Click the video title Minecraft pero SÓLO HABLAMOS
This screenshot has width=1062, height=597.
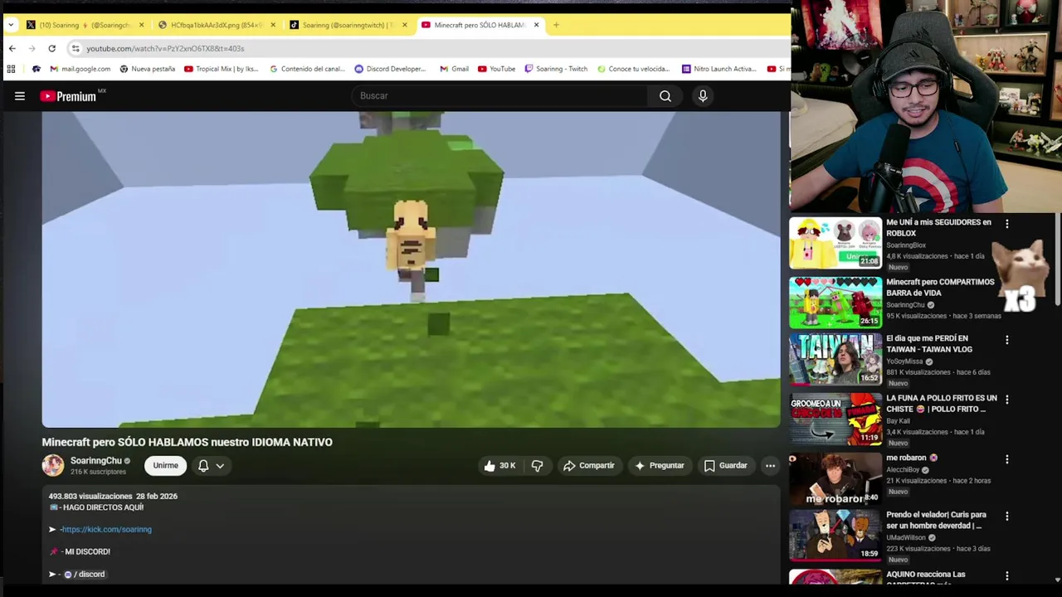[188, 442]
